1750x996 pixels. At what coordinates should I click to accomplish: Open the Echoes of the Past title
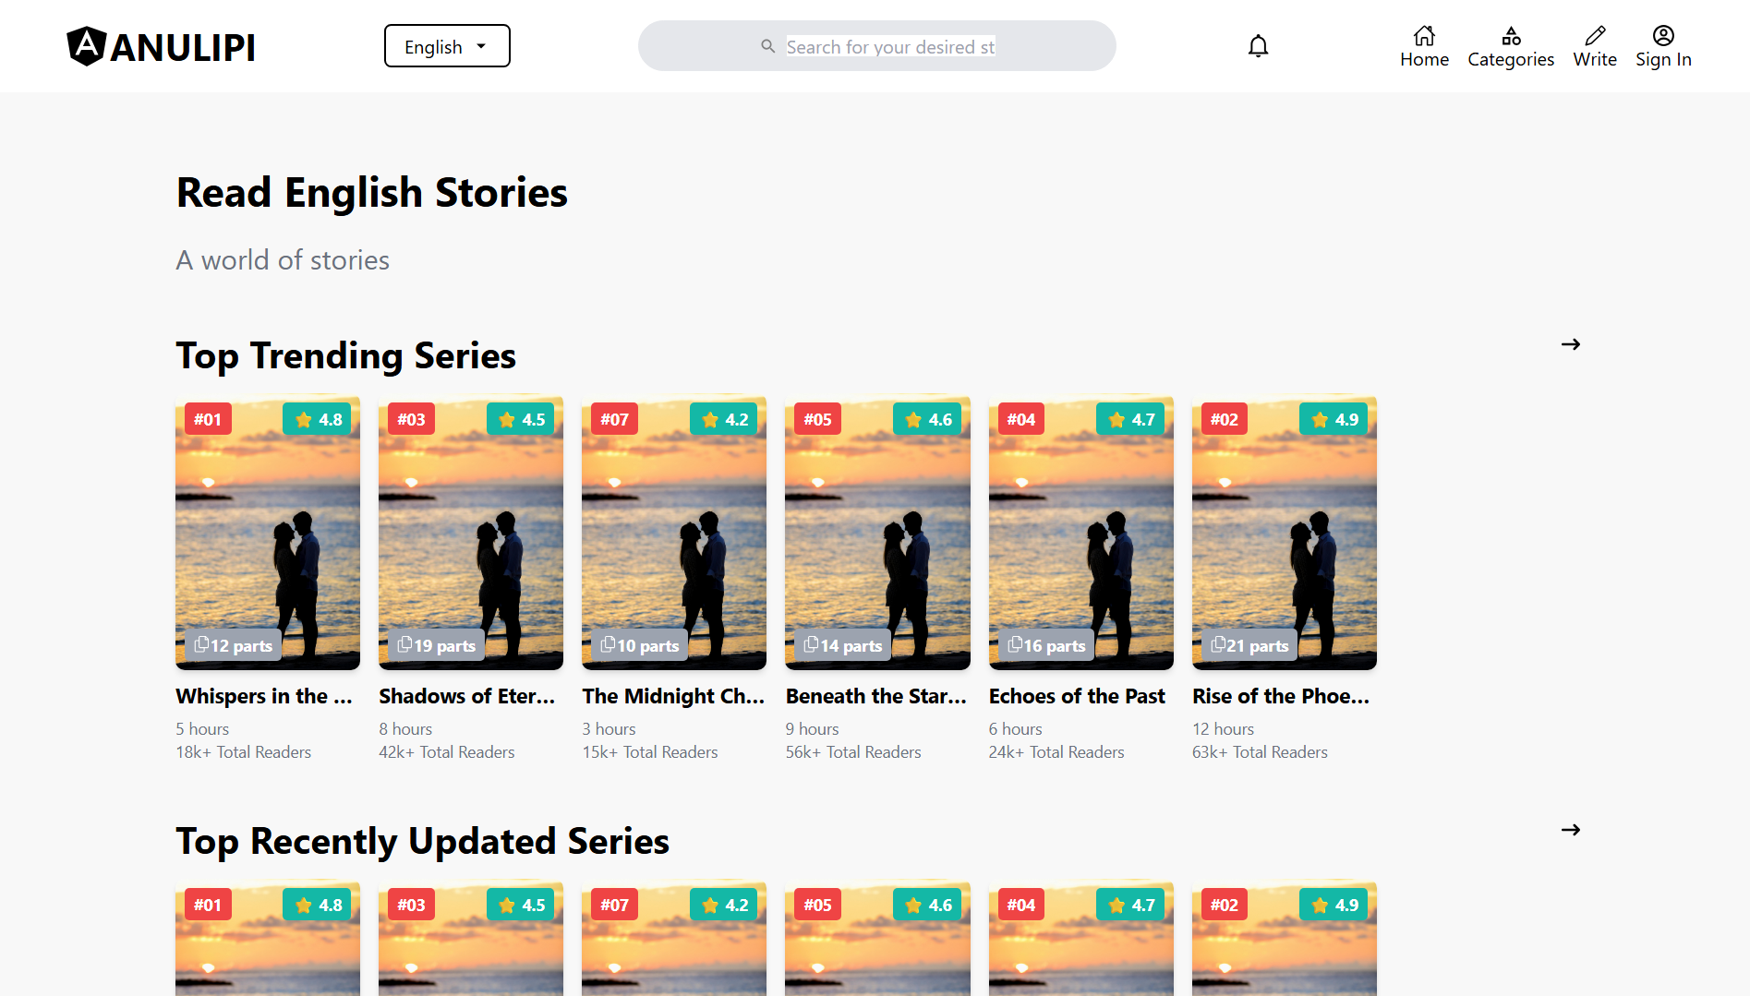(1077, 696)
